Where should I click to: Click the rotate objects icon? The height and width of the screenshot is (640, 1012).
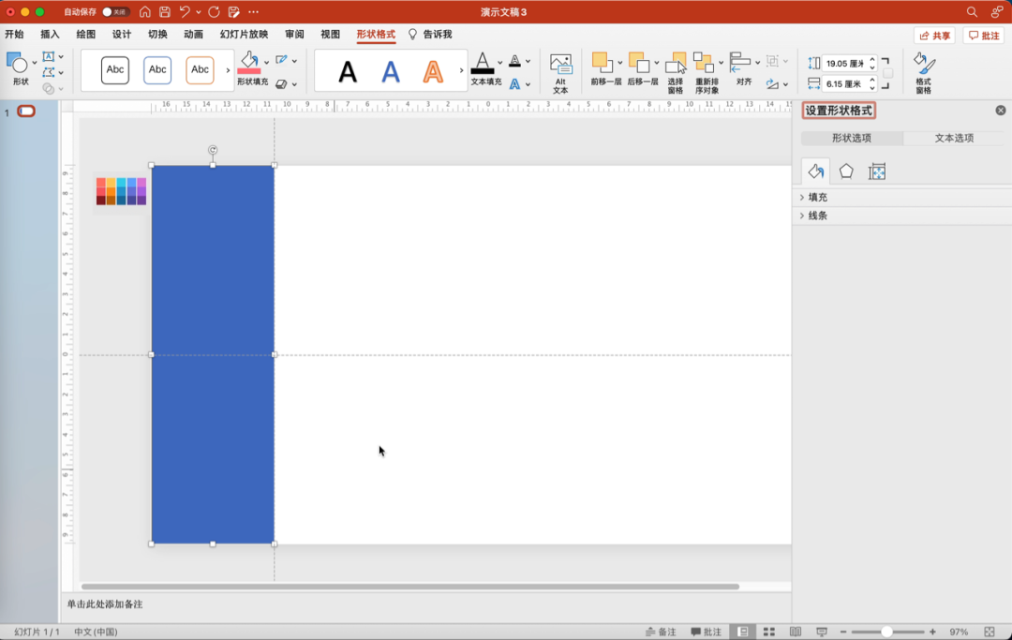772,84
